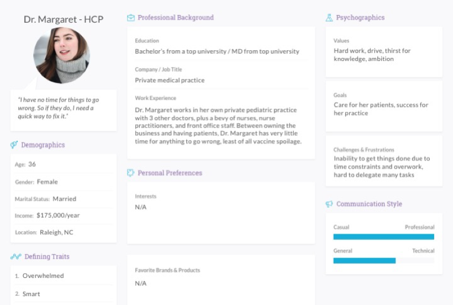Click the Goals card text
453x305 pixels.
[x=381, y=109]
